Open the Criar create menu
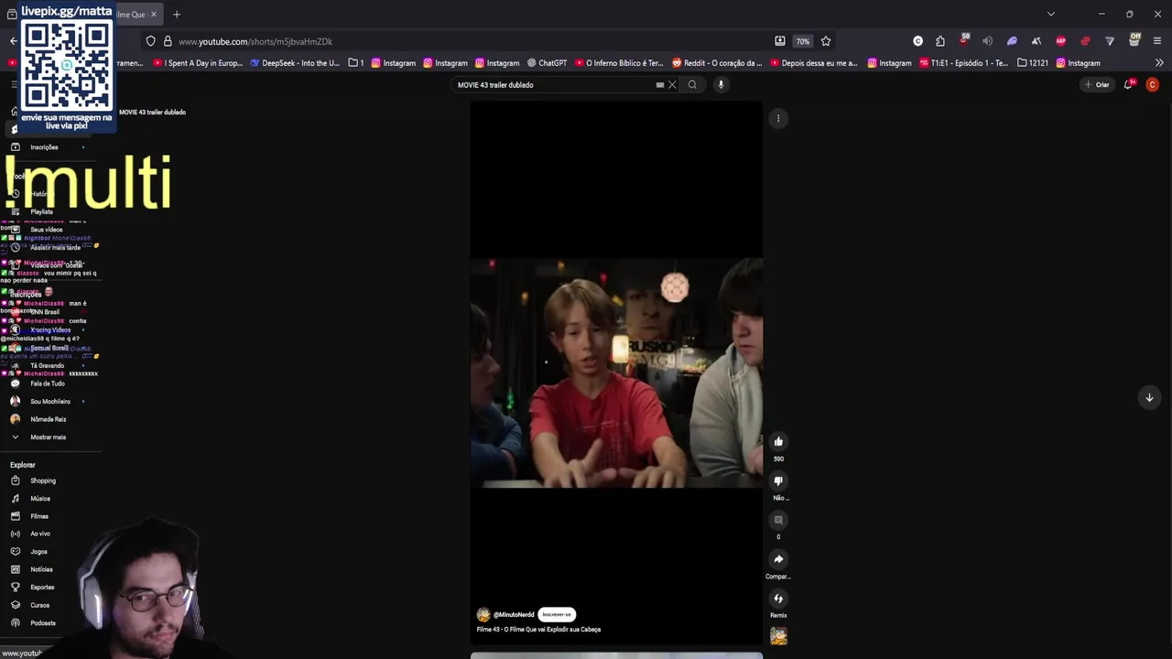This screenshot has width=1172, height=659. pyautogui.click(x=1097, y=85)
